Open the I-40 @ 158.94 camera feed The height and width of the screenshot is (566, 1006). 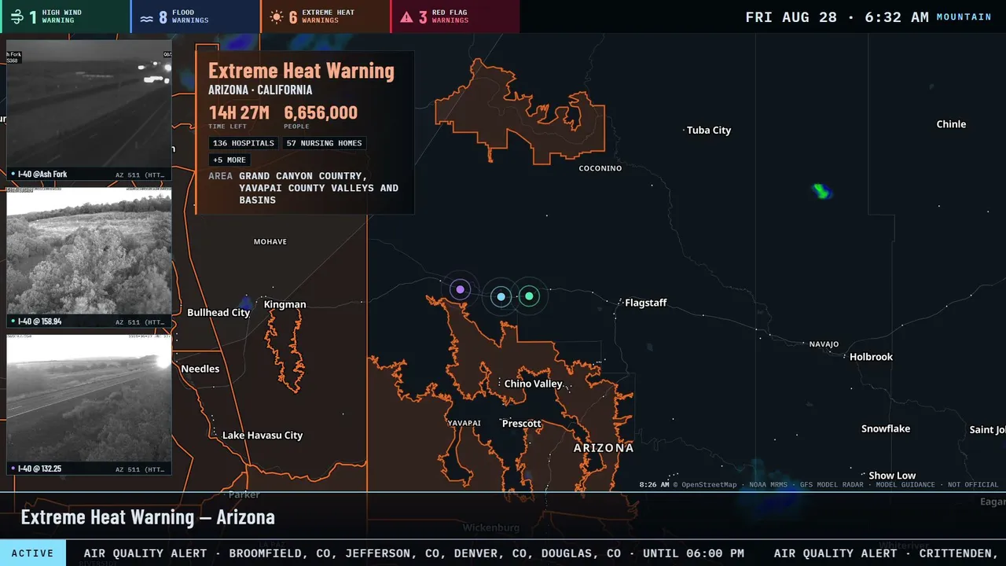(89, 257)
